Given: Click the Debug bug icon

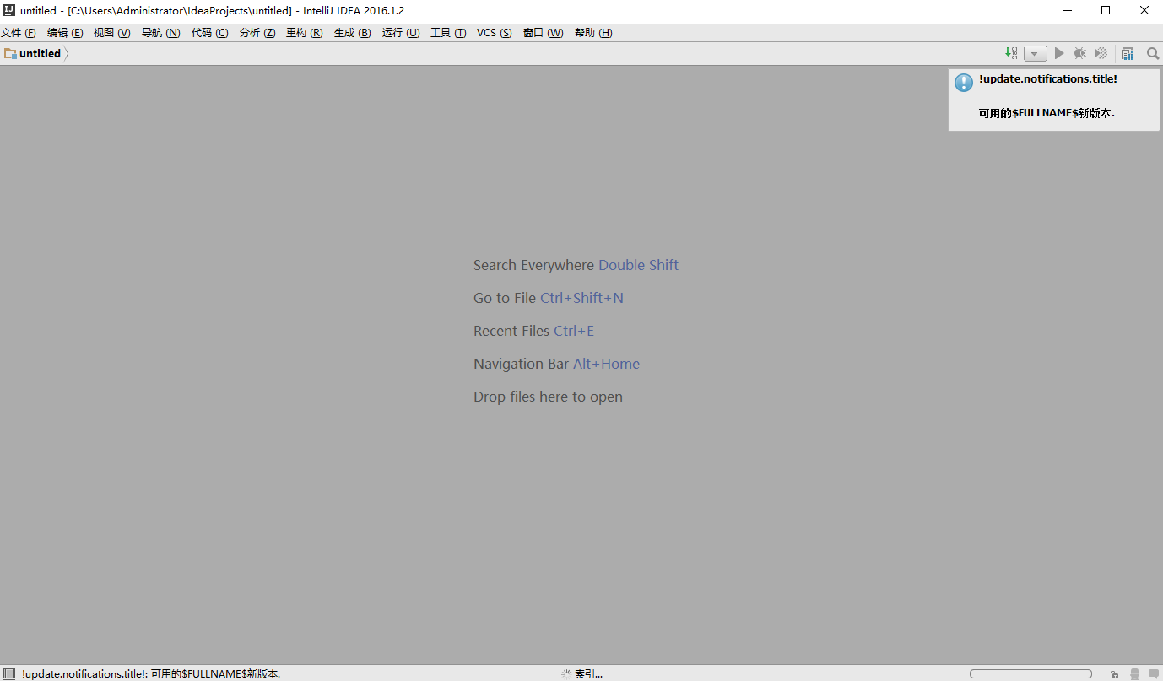Looking at the screenshot, I should 1079,53.
